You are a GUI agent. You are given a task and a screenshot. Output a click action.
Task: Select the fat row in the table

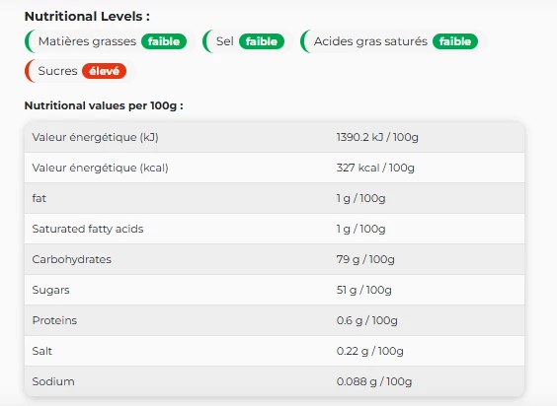275,198
